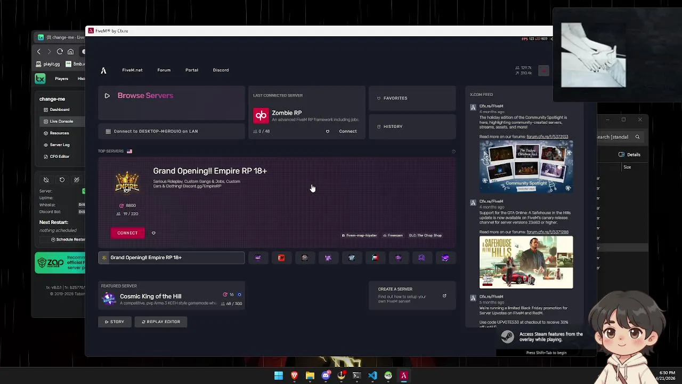This screenshot has height=384, width=682.
Task: Click the stop server icon in txAdmin
Action: click(46, 180)
